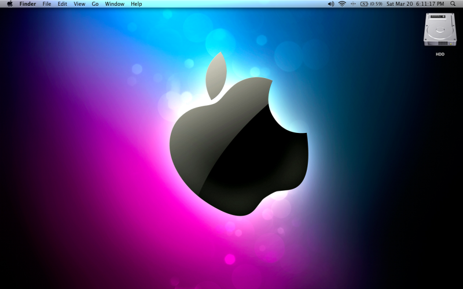Click the HDD label under the drive

click(440, 54)
